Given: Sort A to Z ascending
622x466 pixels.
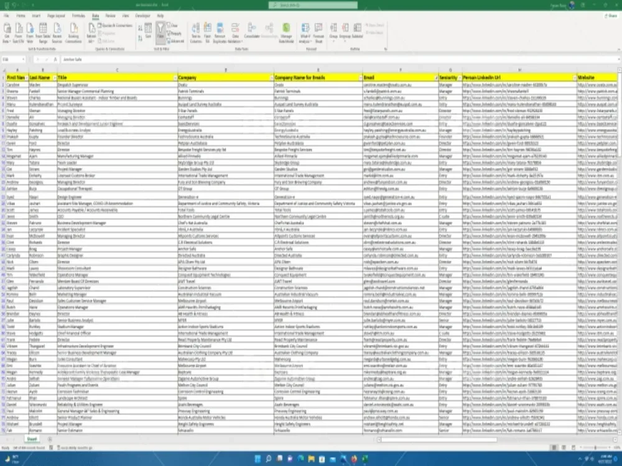Looking at the screenshot, I should pos(140,28).
